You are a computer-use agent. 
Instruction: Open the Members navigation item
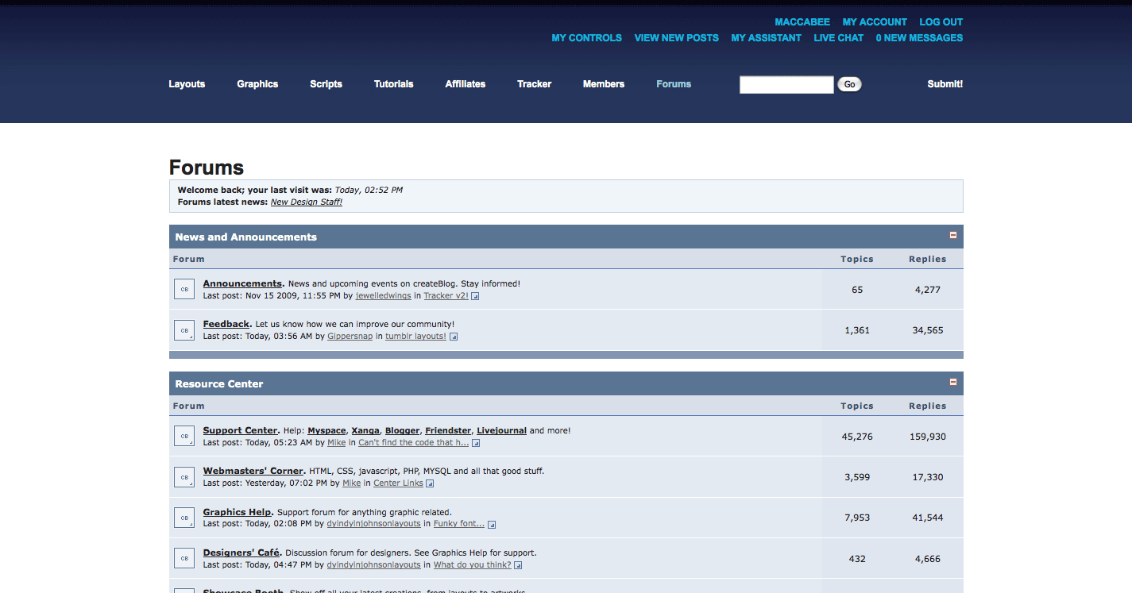coord(604,84)
